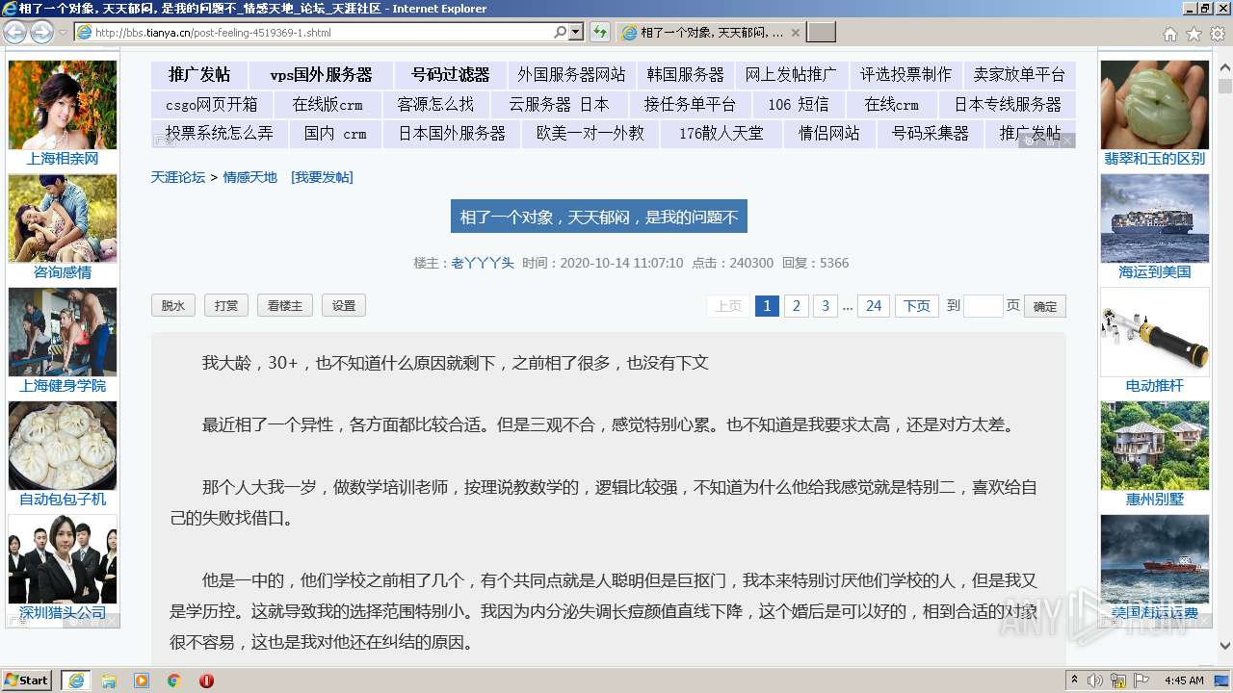
Task: Click the [我要发帖] post link
Action: (x=322, y=177)
